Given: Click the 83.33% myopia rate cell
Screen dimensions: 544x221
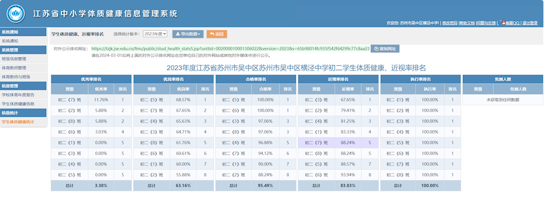Looking at the screenshot, I should coord(348,132).
